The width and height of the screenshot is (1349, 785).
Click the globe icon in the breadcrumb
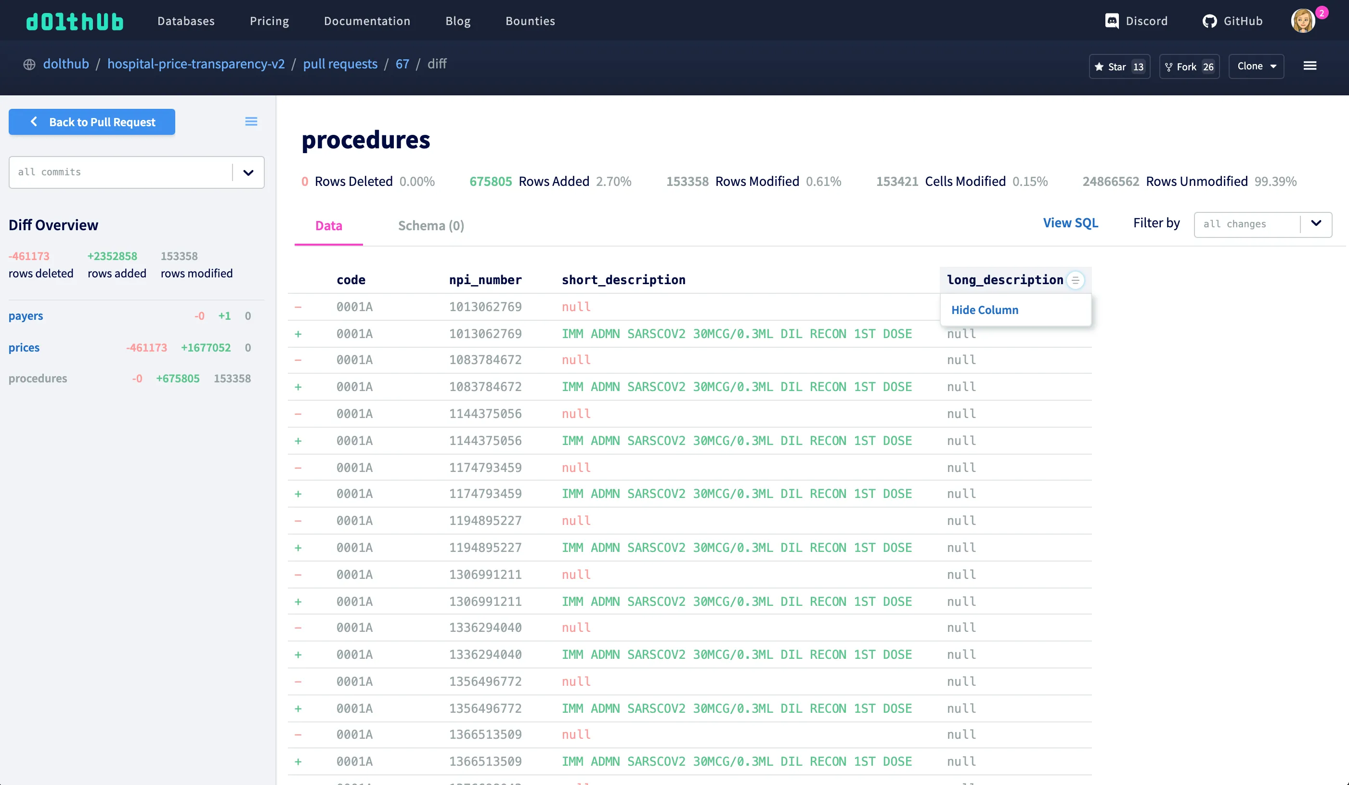point(29,64)
